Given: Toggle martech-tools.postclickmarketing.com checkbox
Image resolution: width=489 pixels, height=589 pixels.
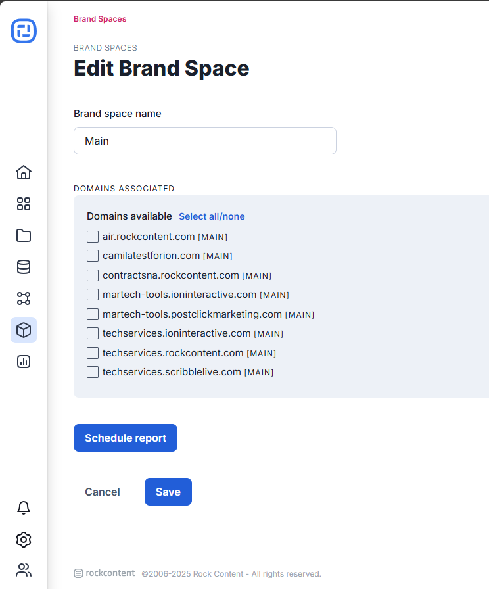Looking at the screenshot, I should [93, 314].
